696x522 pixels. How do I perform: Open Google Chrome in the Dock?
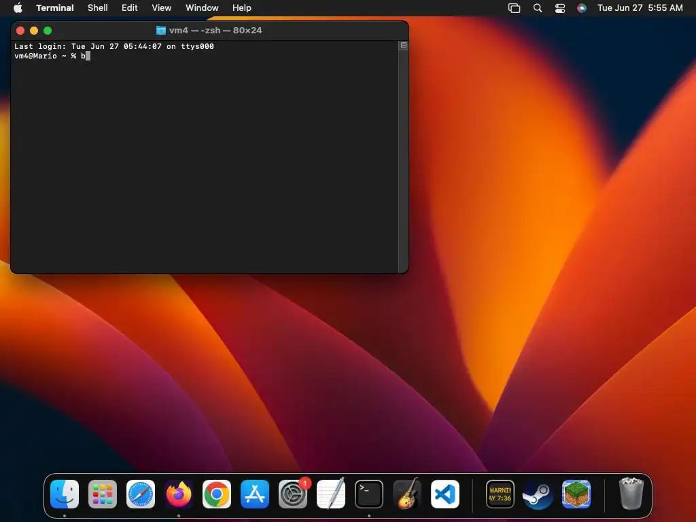[217, 493]
